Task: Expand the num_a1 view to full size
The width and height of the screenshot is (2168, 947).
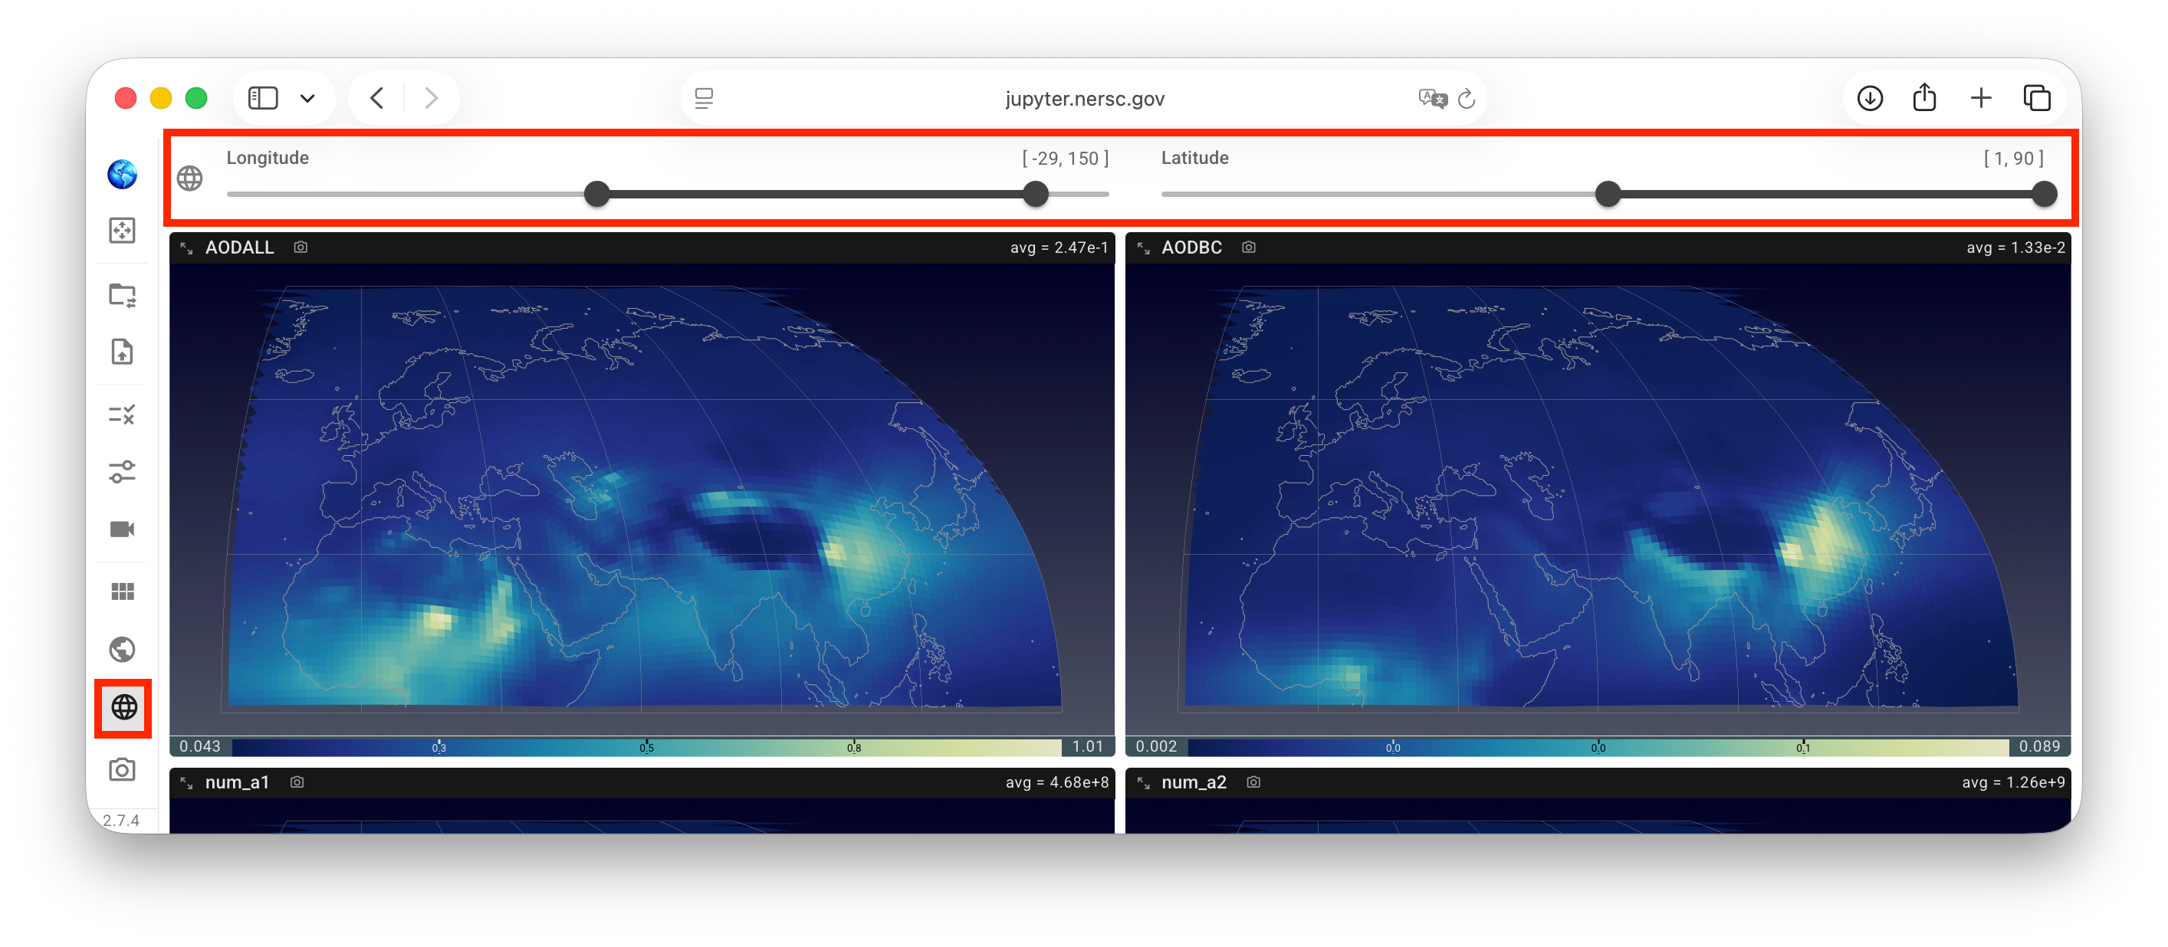Action: pos(187,783)
